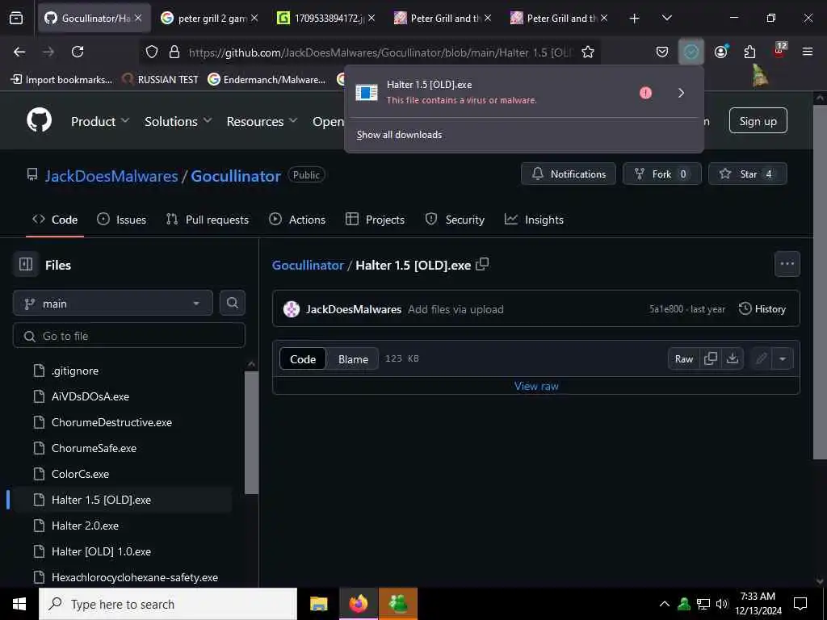Screen dimensions: 827x620
Task: Expand the Solutions menu
Action: (178, 121)
